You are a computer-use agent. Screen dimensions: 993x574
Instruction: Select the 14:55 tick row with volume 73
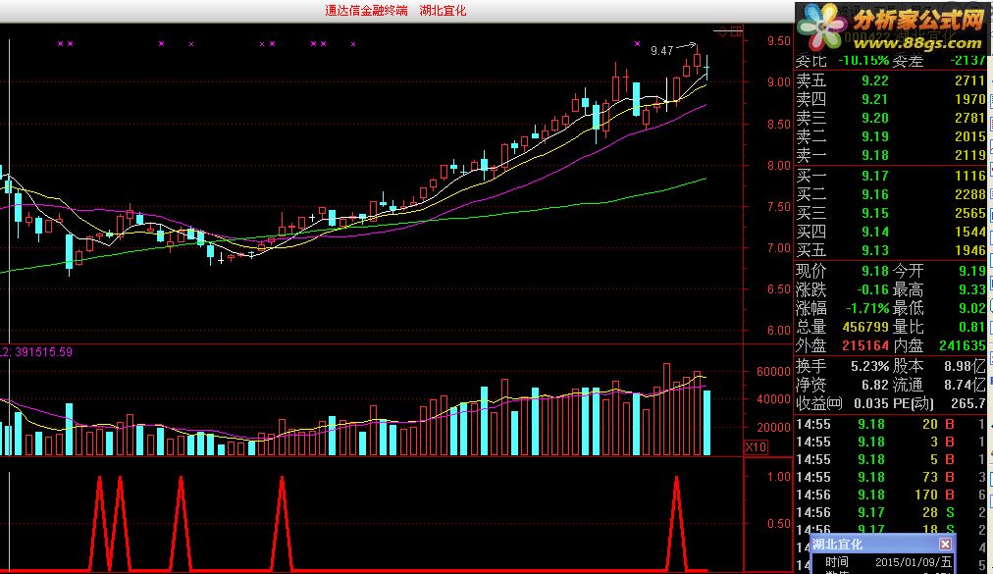click(890, 477)
